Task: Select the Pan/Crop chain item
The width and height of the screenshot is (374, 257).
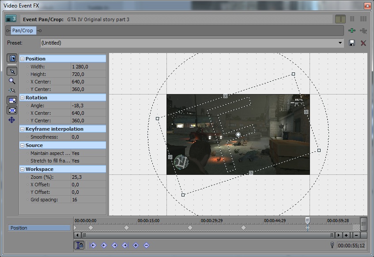Action: point(23,30)
